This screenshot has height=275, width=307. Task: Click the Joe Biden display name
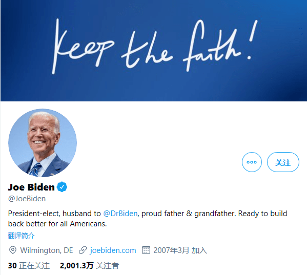[x=31, y=187]
